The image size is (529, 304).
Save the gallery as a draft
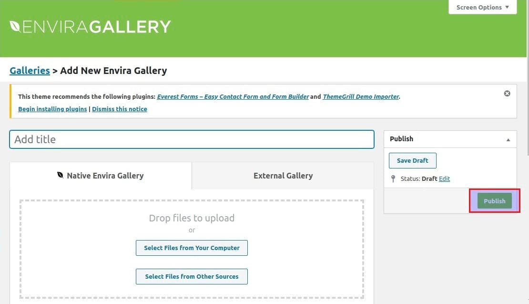coord(412,160)
